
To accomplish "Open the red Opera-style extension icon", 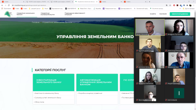I will click(x=174, y=5).
